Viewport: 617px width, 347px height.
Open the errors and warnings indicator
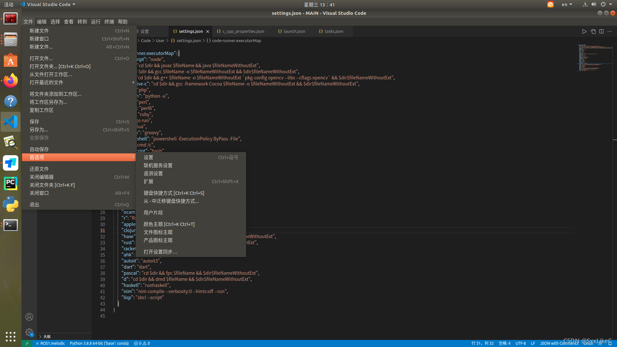(142, 343)
